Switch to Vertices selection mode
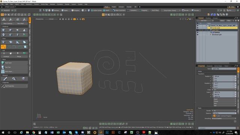The width and height of the screenshot is (240, 135). coord(55,10)
